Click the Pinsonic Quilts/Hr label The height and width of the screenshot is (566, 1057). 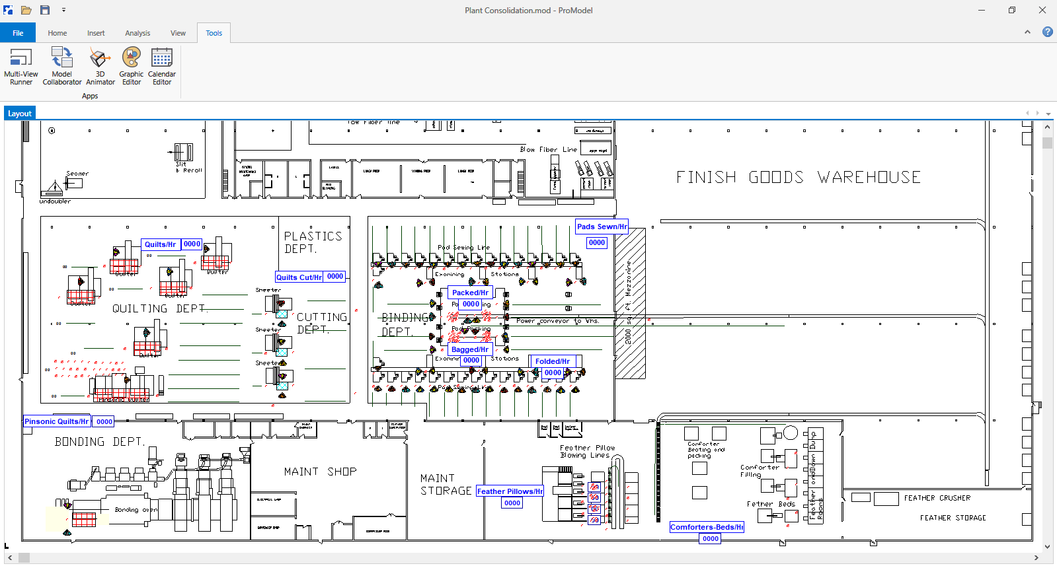coord(57,421)
